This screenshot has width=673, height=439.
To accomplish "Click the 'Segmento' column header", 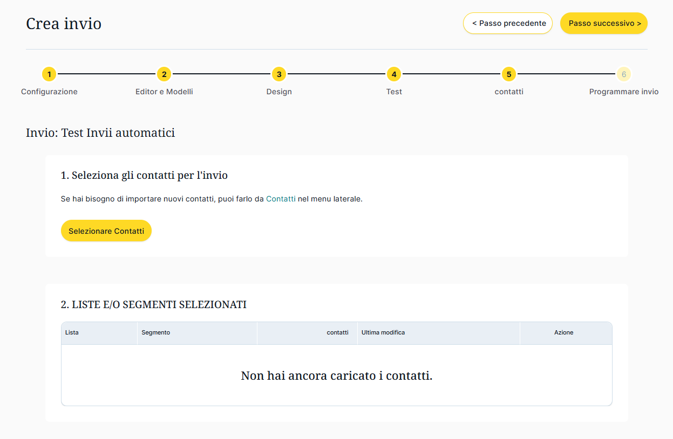I will 156,332.
